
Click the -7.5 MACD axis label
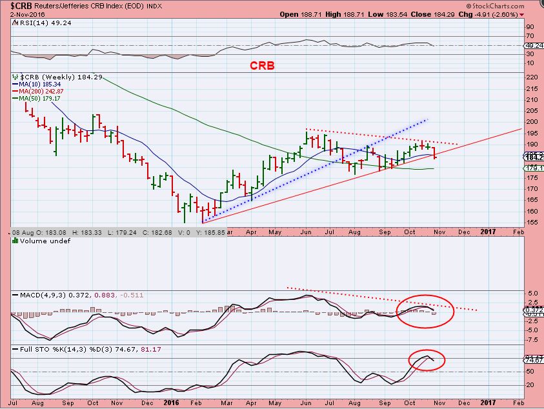tap(531, 339)
